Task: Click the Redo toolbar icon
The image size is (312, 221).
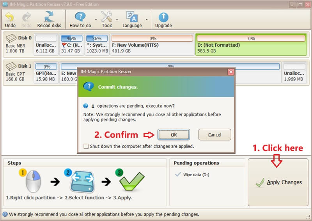Action: pyautogui.click(x=27, y=17)
